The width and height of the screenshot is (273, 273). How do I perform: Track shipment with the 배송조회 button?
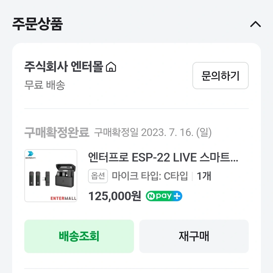point(79,236)
